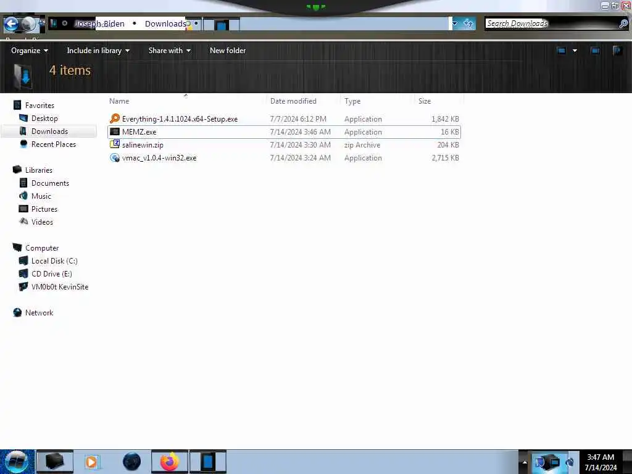Launch Windows Media Player from taskbar
Viewport: 632px width, 474px height.
pos(92,462)
